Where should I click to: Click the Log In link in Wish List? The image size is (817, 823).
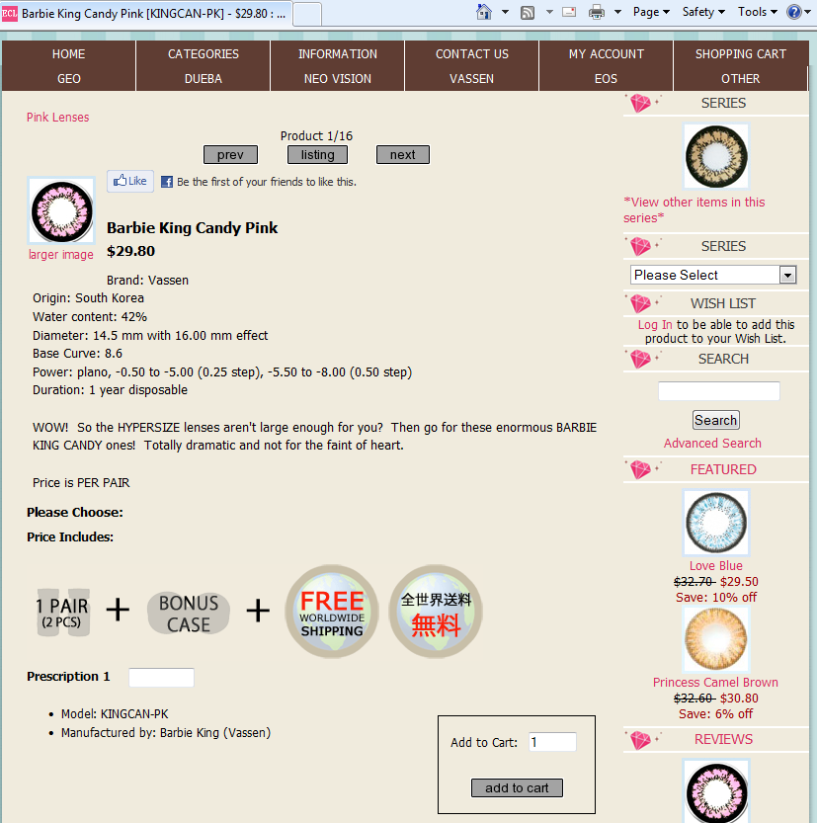coord(655,324)
